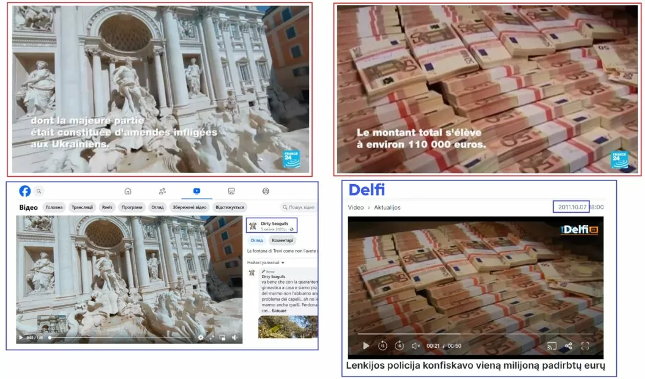Expand the Facebook video to fullscreen

[212, 337]
